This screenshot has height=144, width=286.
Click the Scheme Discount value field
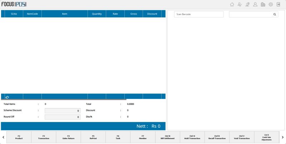point(62,111)
